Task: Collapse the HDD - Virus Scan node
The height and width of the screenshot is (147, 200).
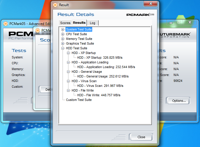Action: click(68, 81)
